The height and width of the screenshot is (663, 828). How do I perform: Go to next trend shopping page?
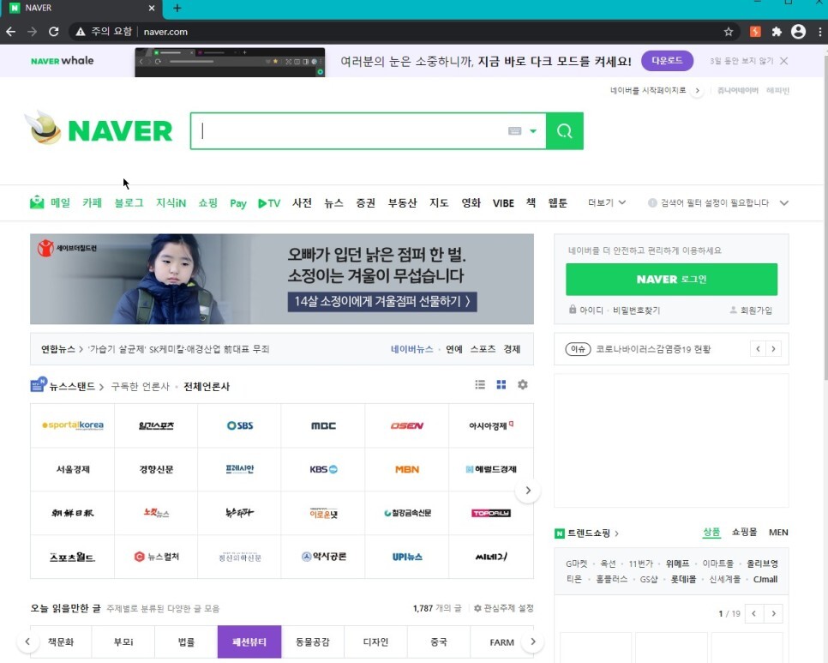pyautogui.click(x=774, y=613)
